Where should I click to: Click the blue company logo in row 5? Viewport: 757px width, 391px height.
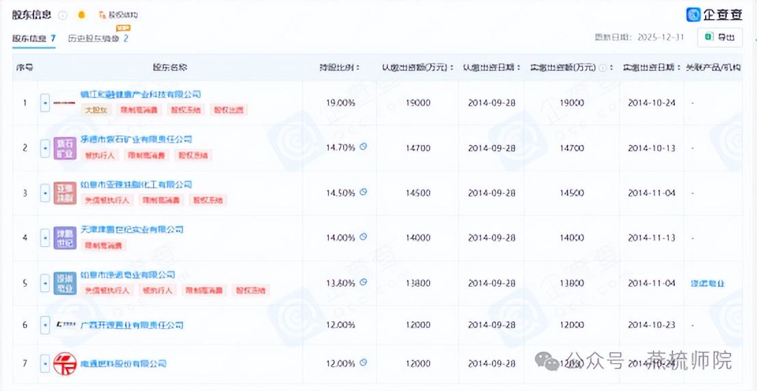65,283
